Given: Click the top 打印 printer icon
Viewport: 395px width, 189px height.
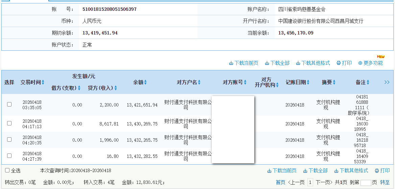Looking at the screenshot, I should [x=338, y=63].
